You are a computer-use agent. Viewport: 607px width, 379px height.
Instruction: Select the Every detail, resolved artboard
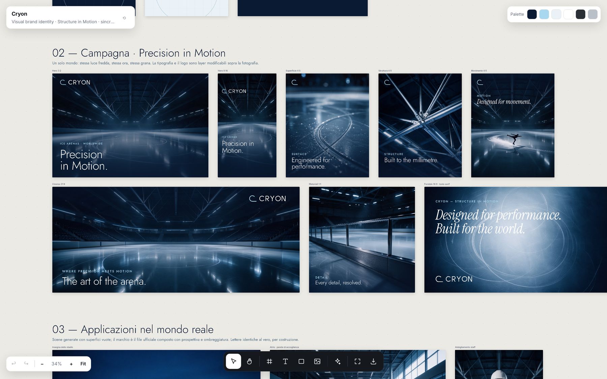point(362,240)
